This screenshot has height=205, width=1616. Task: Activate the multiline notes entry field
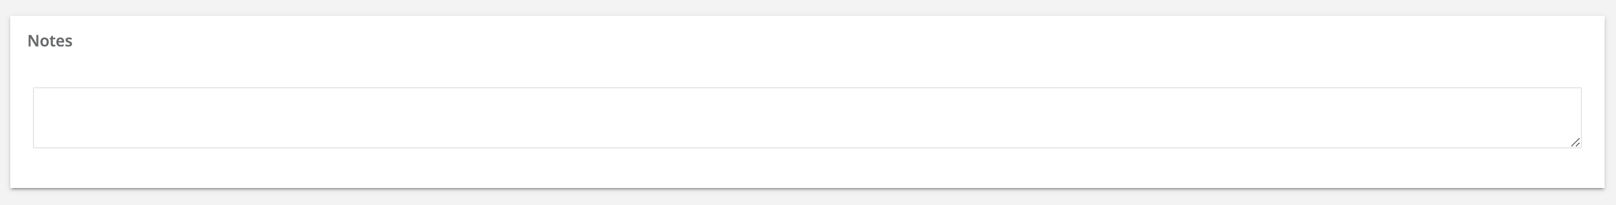[x=807, y=117]
